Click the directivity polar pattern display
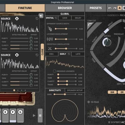This screenshot has height=125, width=125. 65,111
